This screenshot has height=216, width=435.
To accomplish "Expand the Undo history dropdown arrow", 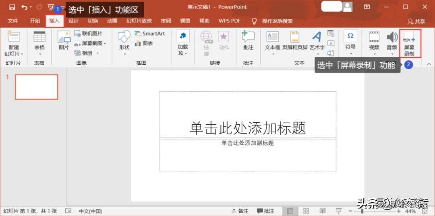I will pos(31,7).
